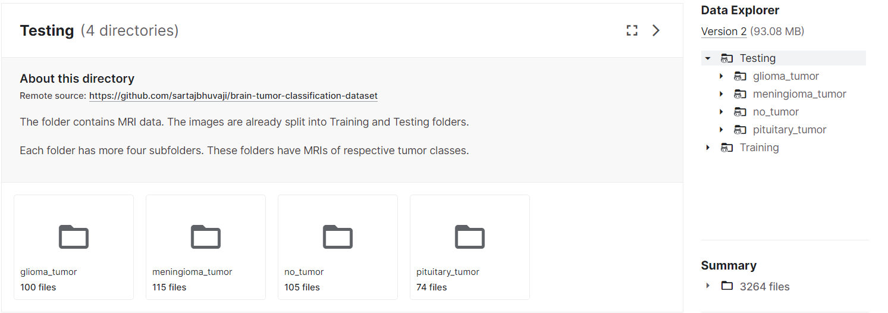The height and width of the screenshot is (313, 888).
Task: Select no_tumor in the Data Explorer tree
Action: click(x=776, y=112)
